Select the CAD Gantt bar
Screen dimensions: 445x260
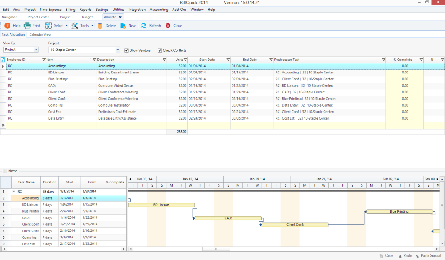[x=228, y=218]
